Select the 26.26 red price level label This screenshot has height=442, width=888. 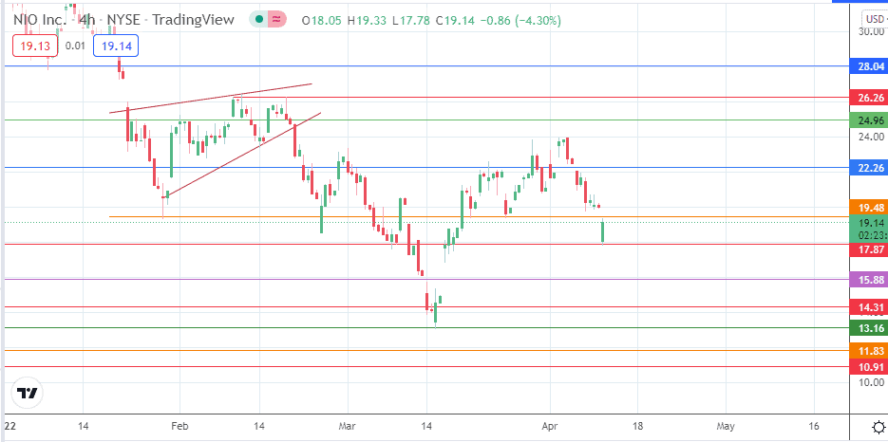coord(870,98)
